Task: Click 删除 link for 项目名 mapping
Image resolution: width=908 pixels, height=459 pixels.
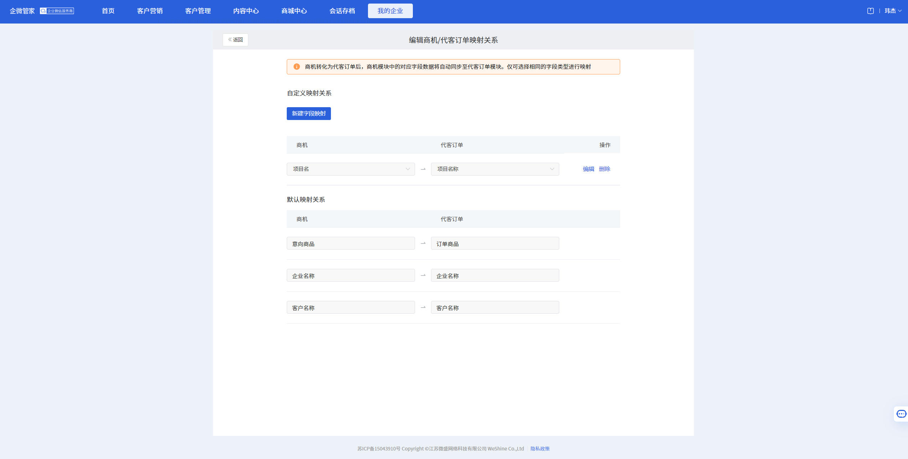Action: click(x=605, y=169)
